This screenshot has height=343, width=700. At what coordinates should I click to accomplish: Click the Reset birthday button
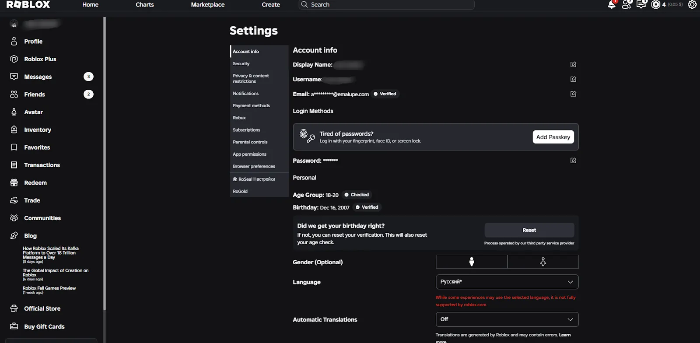coord(529,230)
